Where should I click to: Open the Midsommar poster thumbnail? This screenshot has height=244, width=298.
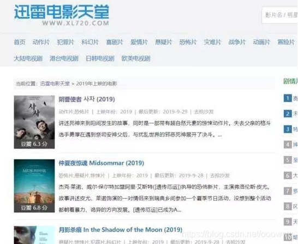[x=34, y=186]
